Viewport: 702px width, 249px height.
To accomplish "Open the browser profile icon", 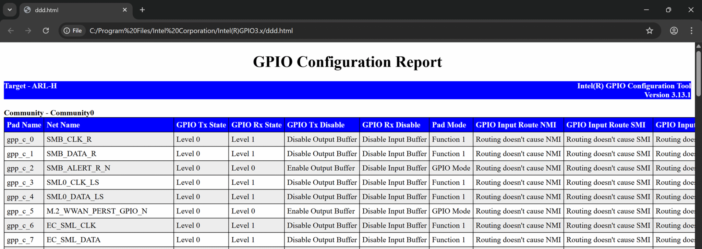I will point(674,31).
